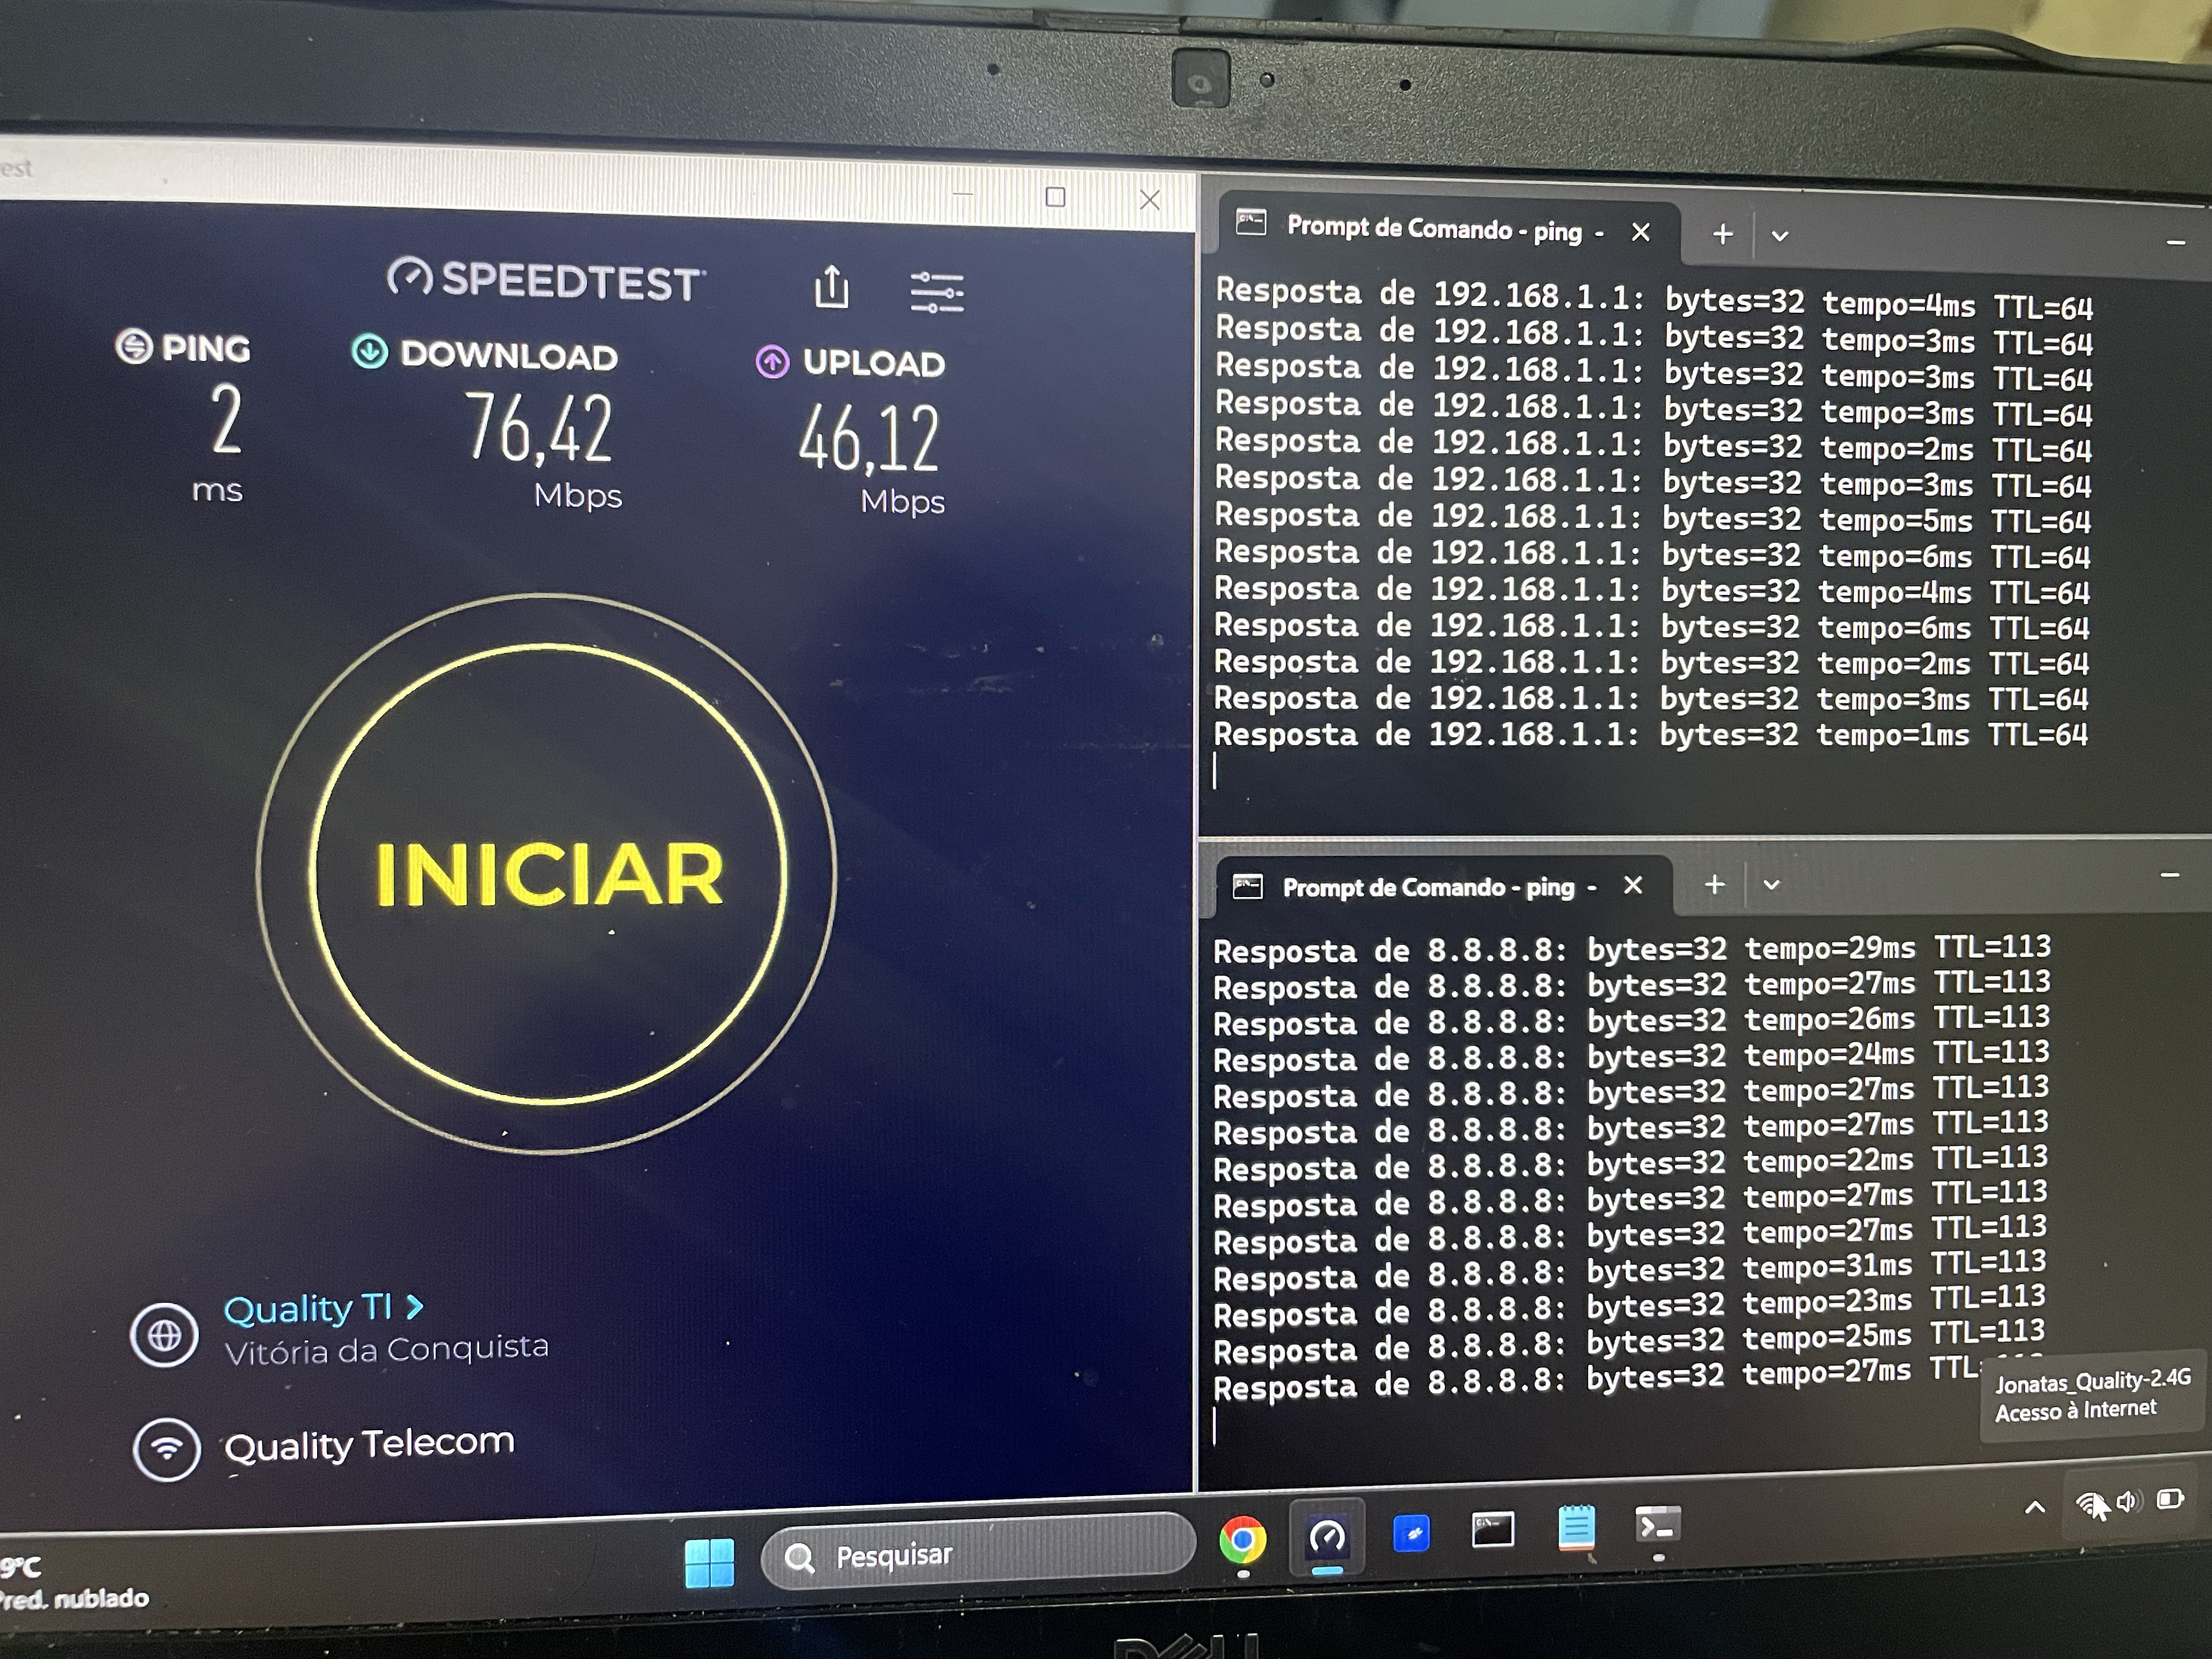Click the globe server icon
Image resolution: width=2212 pixels, height=1659 pixels.
[165, 1335]
